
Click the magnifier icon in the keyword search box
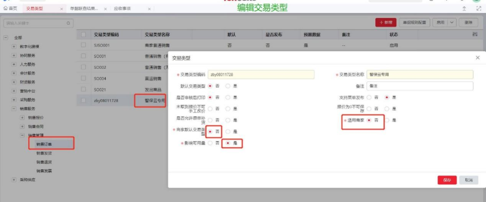point(68,23)
